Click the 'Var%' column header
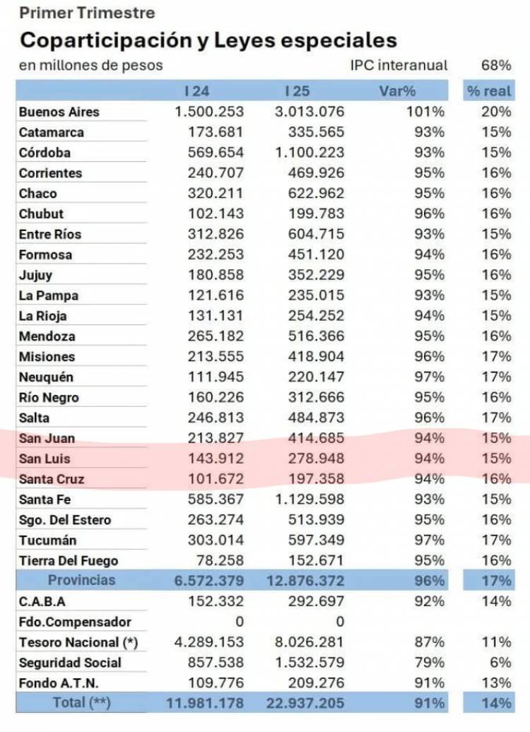Screen dimensions: 530x732 click(397, 91)
